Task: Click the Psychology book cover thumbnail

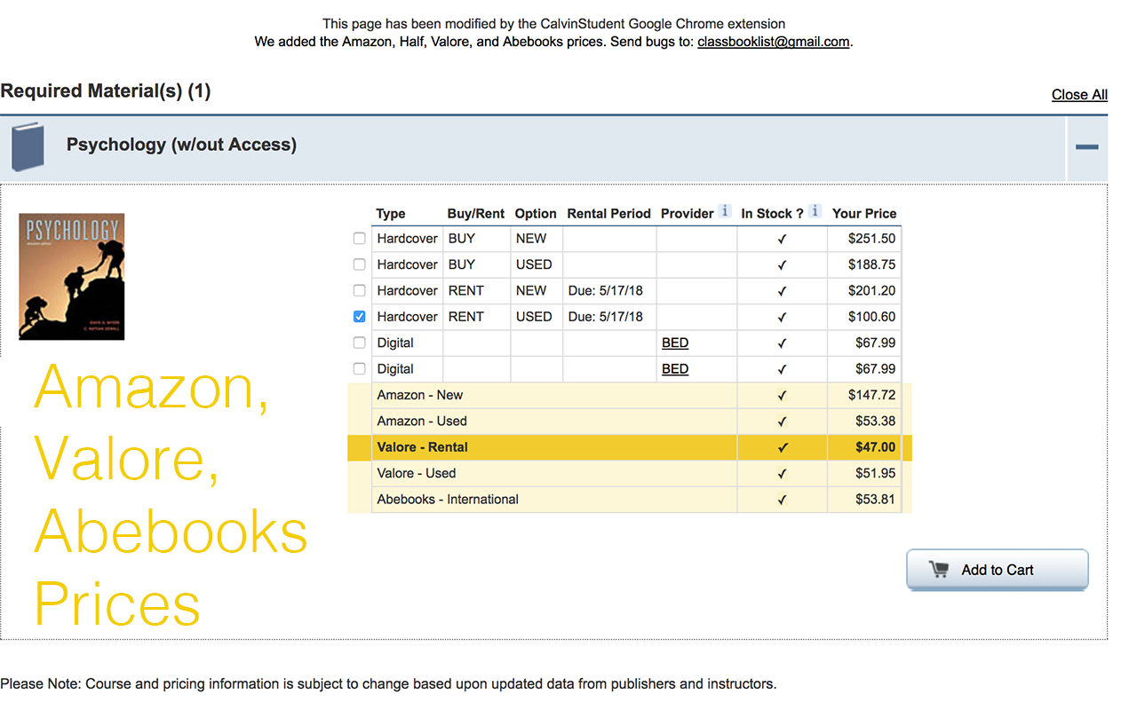Action: [72, 276]
